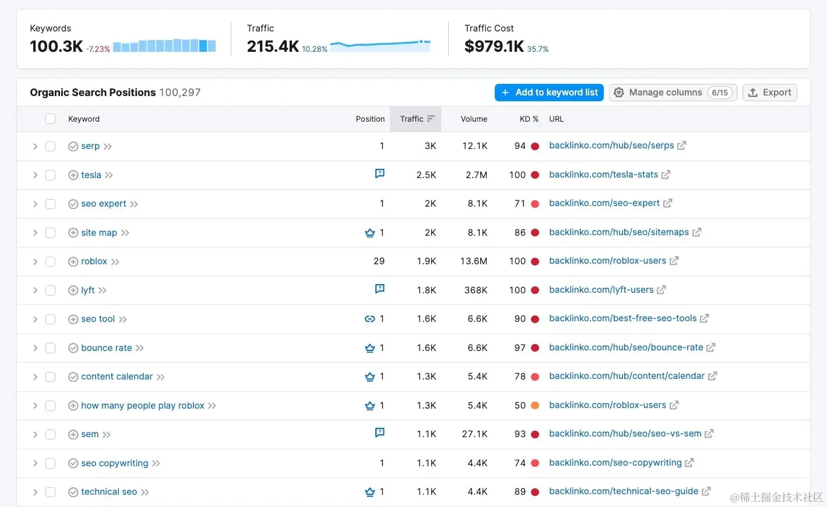Open external link icon for backlinko.com/hub/seo/serps
Image resolution: width=827 pixels, height=507 pixels.
point(681,146)
